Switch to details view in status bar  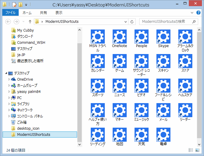[191, 150]
